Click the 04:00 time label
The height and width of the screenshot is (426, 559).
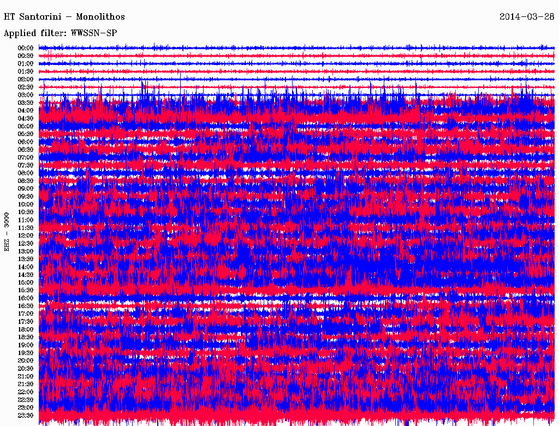pos(26,111)
